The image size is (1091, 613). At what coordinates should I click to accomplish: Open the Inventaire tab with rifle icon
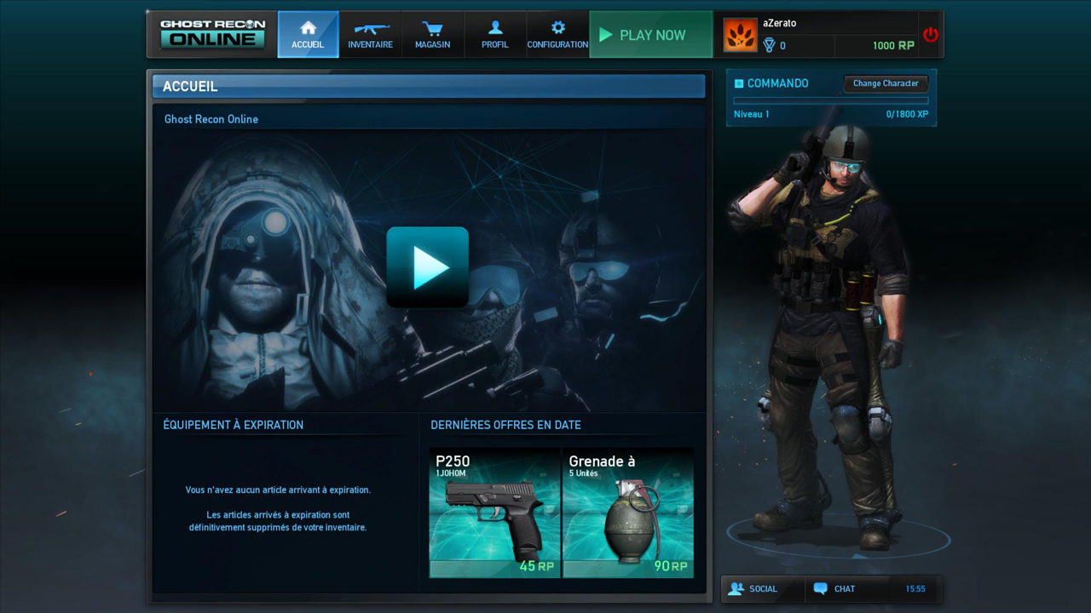click(x=371, y=35)
